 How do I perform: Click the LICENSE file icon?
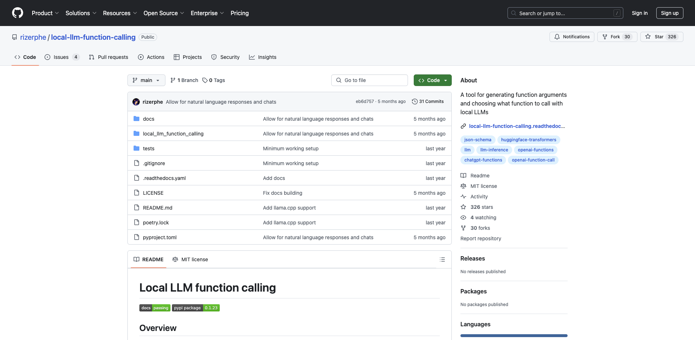pyautogui.click(x=136, y=193)
